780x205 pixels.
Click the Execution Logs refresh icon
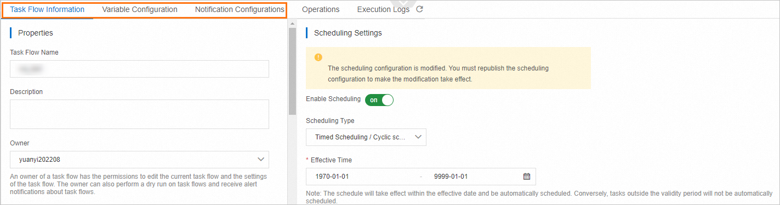(x=420, y=9)
